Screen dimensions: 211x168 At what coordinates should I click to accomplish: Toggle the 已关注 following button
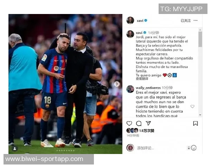pyautogui.click(x=186, y=21)
